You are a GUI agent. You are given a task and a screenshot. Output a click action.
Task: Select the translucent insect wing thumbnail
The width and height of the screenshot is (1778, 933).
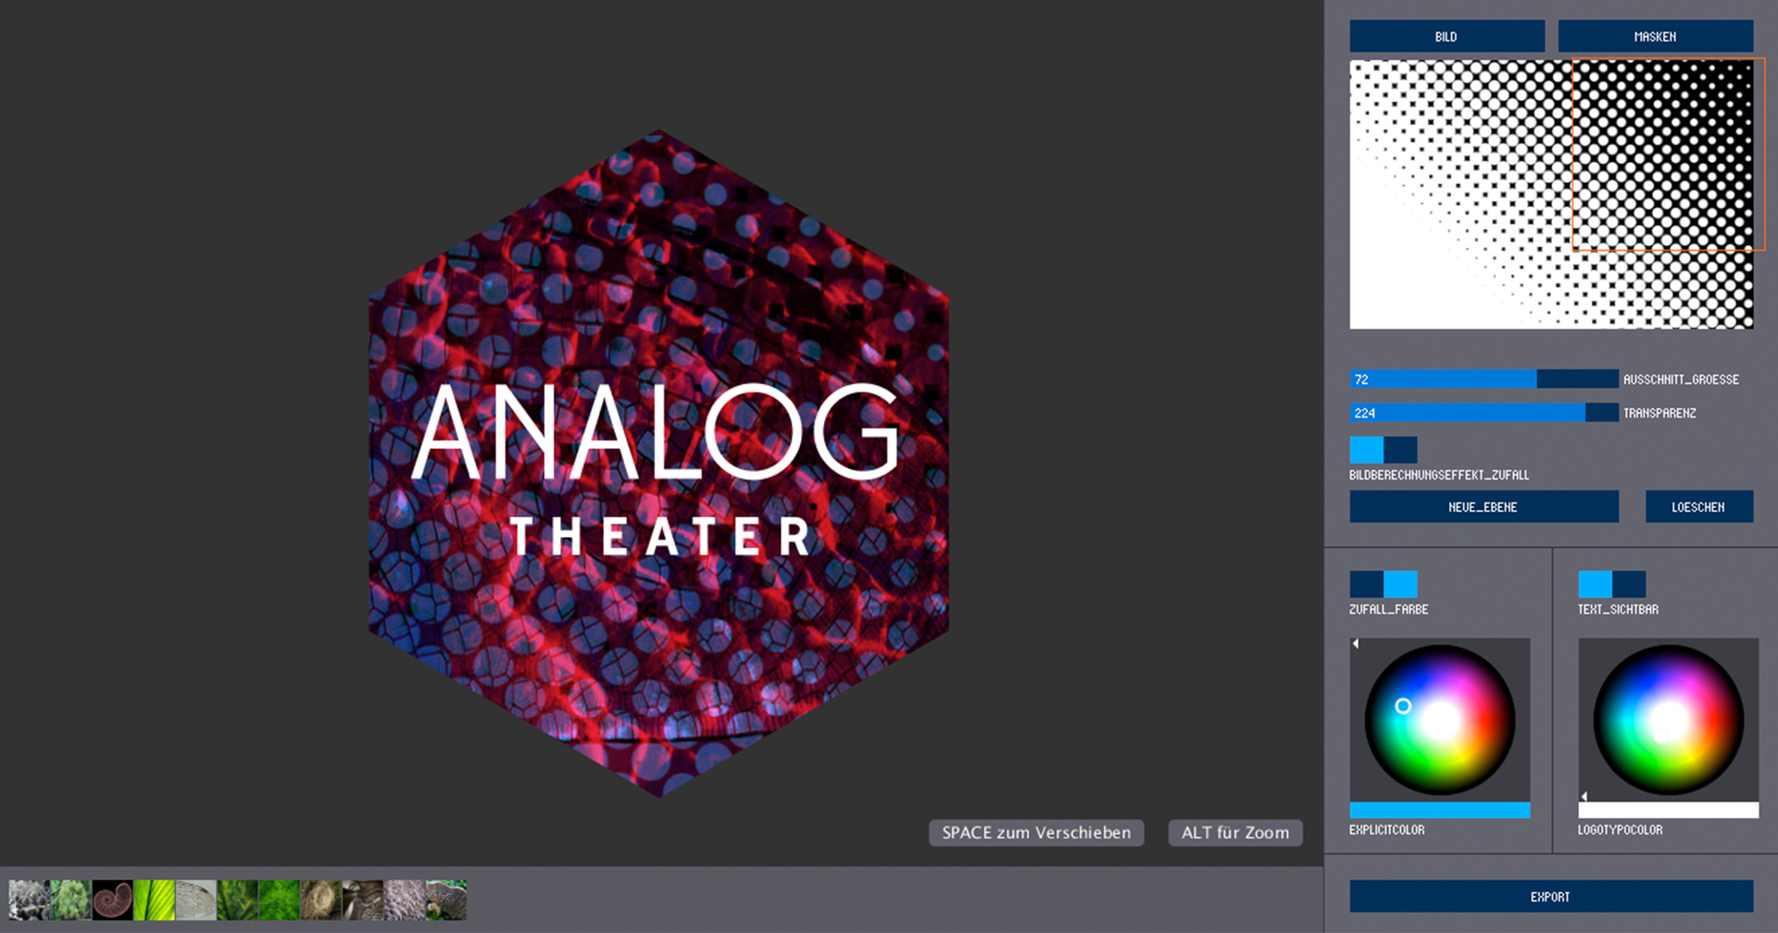click(195, 900)
